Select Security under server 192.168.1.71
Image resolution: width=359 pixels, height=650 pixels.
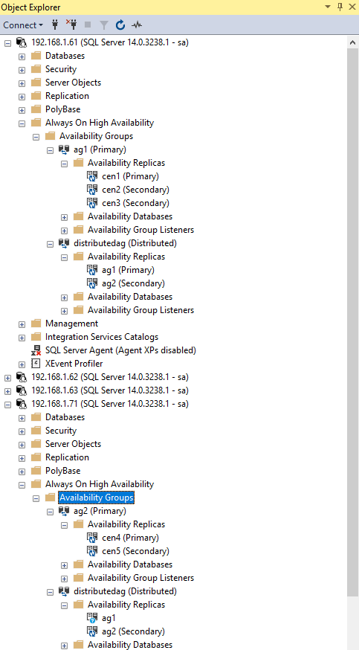[x=61, y=431]
